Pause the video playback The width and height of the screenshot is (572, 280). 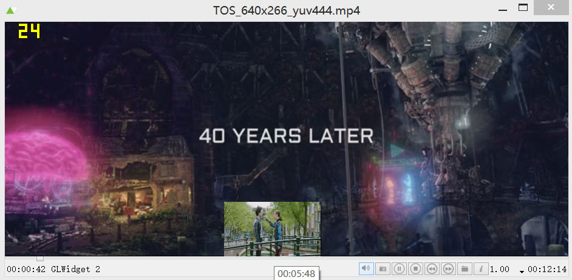[399, 268]
